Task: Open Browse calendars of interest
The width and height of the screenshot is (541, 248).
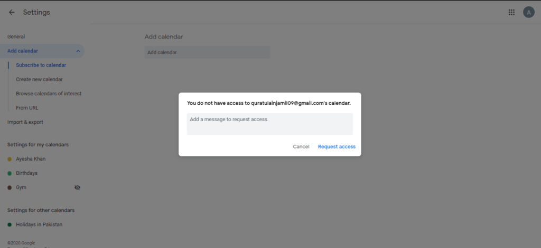Action: click(x=49, y=94)
